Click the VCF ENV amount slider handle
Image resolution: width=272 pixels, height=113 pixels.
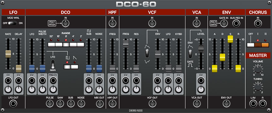pyautogui.click(x=158, y=54)
